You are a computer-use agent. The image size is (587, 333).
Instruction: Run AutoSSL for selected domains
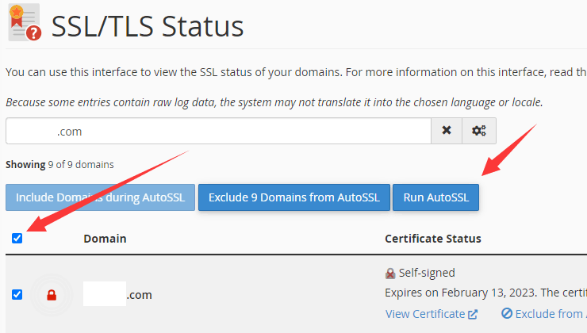pos(435,197)
